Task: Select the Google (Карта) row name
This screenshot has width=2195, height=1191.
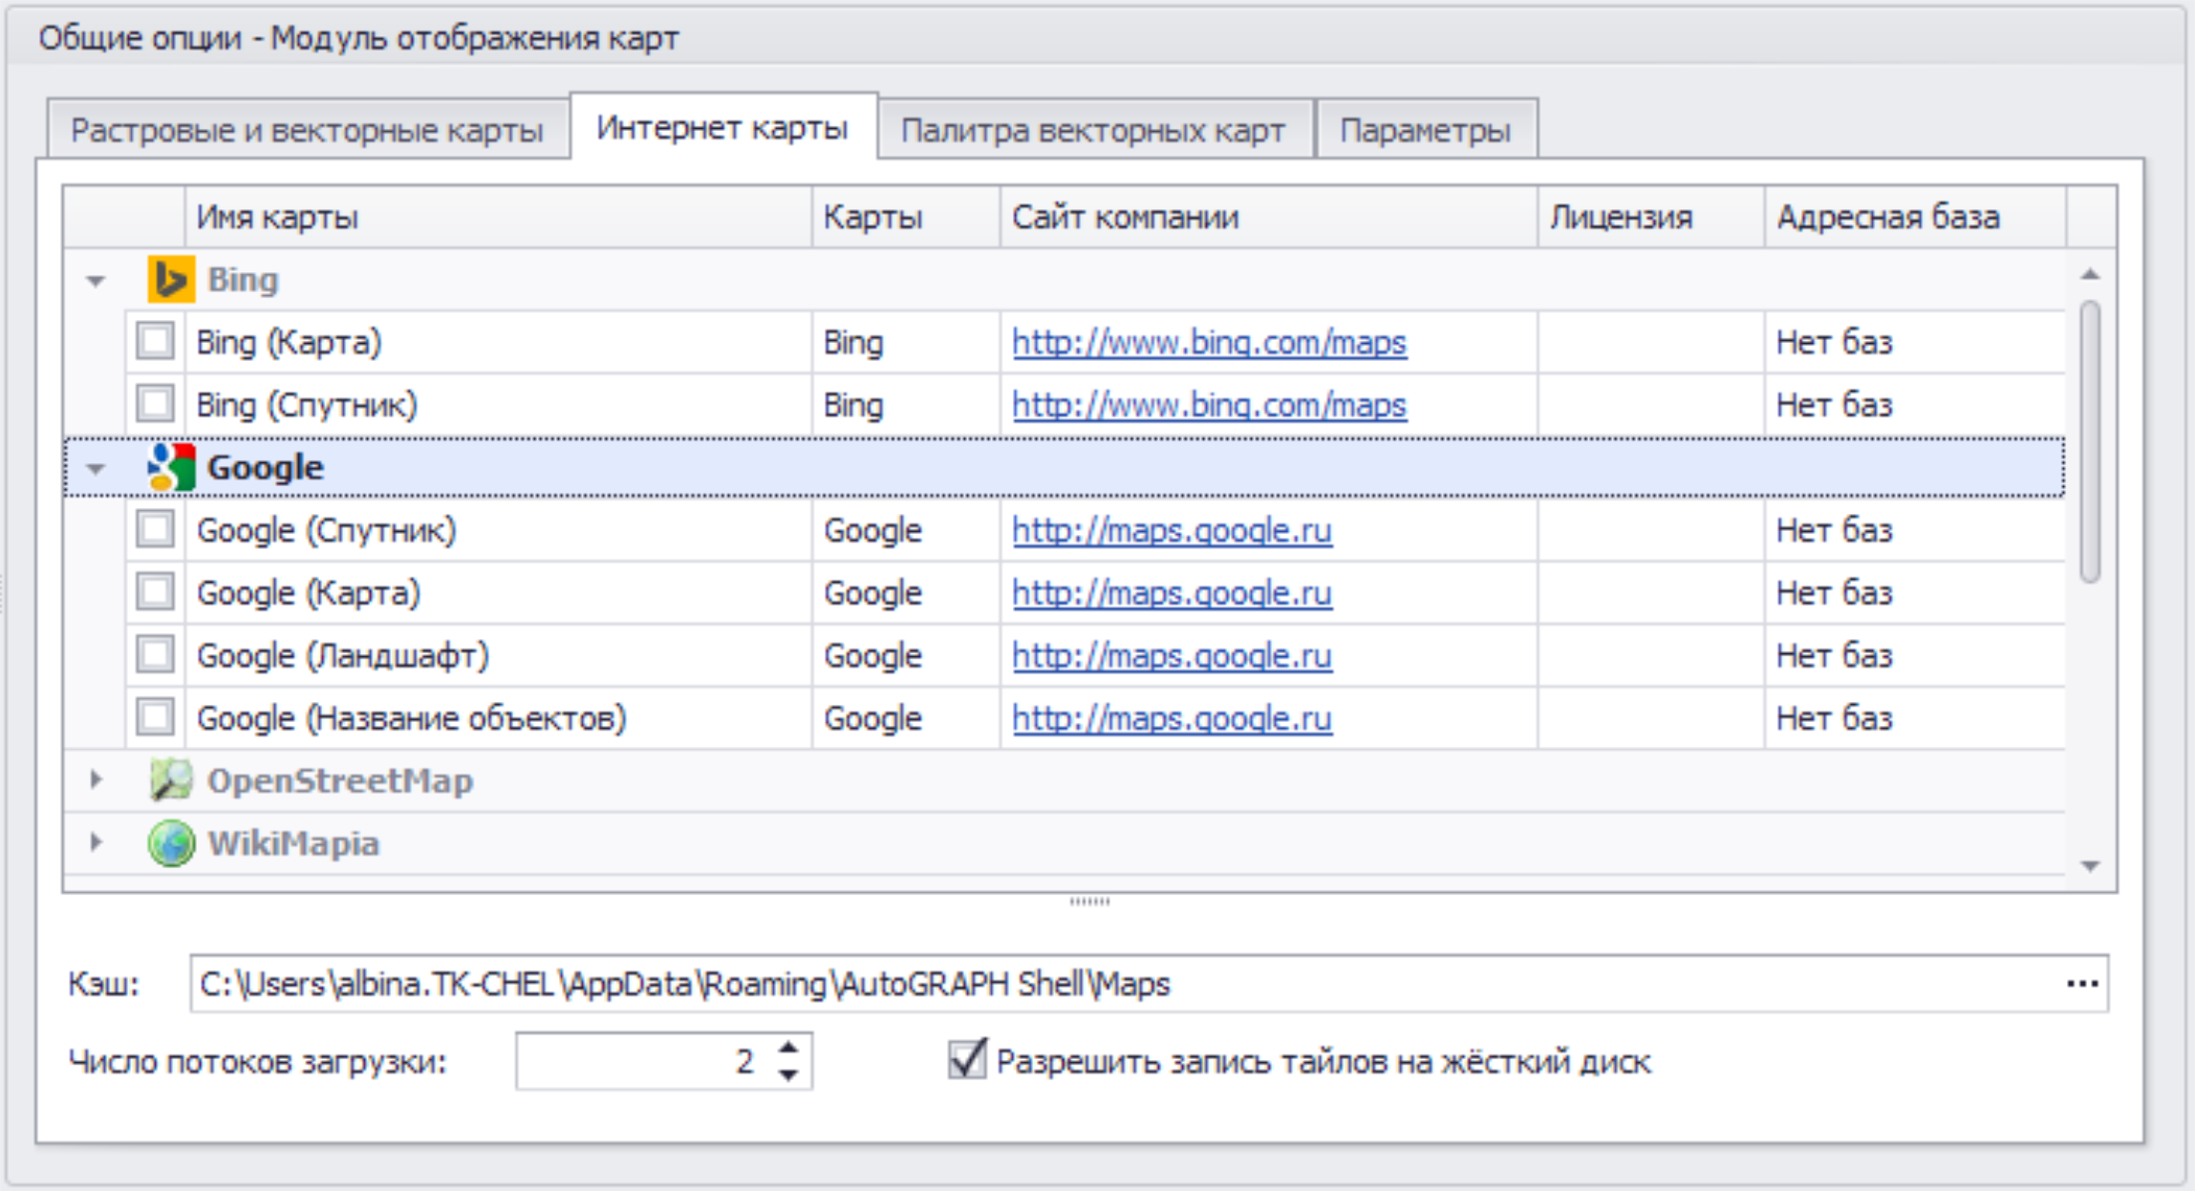Action: (x=308, y=593)
